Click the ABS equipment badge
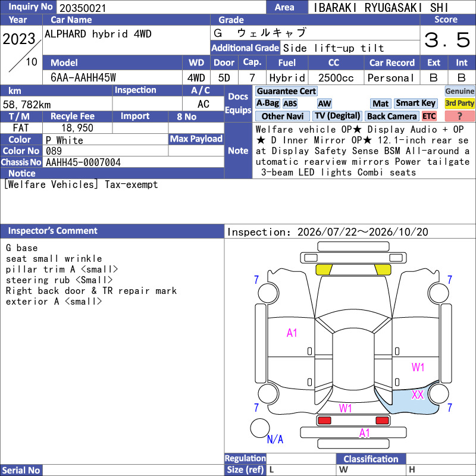This screenshot has height=476, width=476. pos(290,104)
